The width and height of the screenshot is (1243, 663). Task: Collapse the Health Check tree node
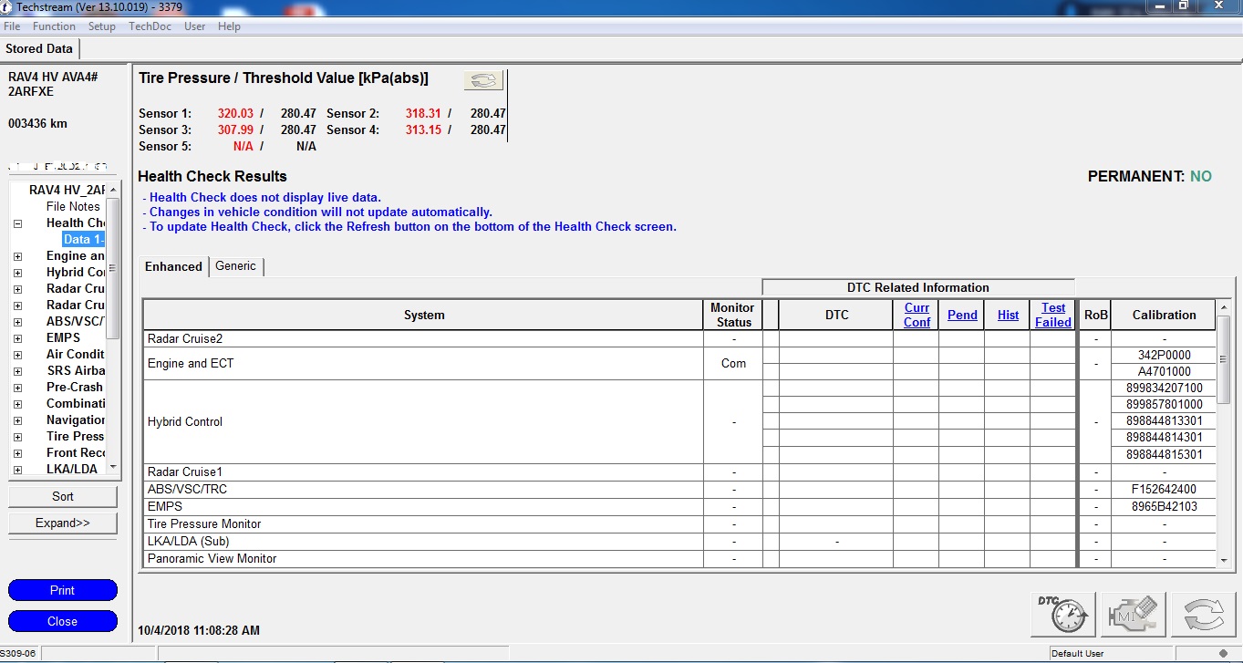17,223
